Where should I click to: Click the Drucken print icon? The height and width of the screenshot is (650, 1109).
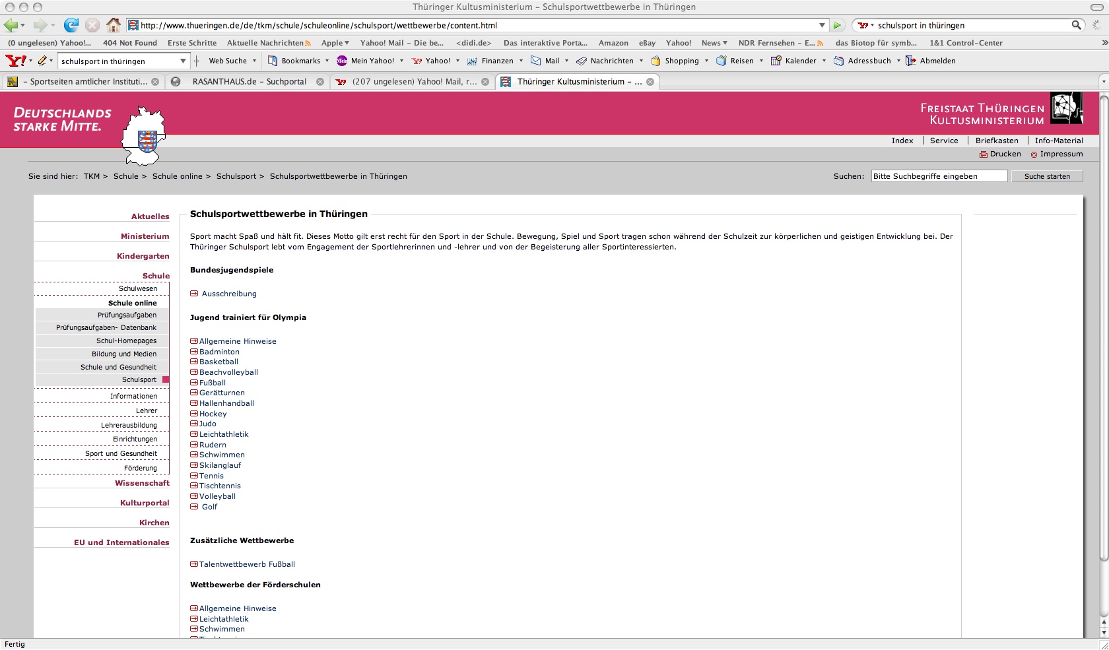(984, 154)
